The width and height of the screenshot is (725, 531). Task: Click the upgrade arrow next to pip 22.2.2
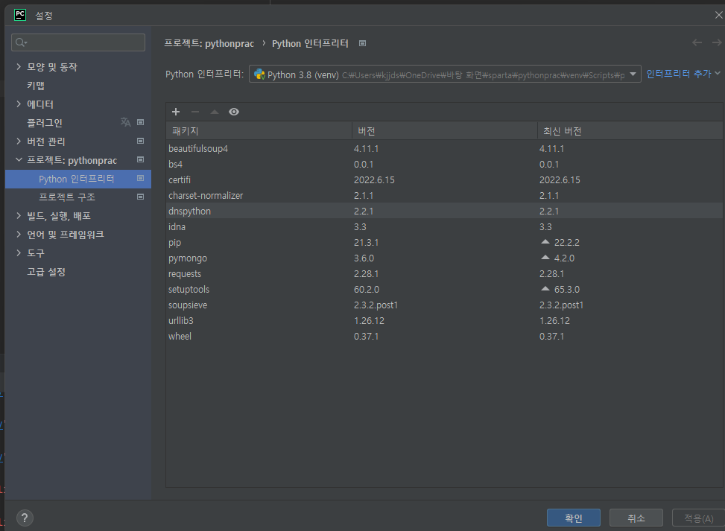(545, 242)
